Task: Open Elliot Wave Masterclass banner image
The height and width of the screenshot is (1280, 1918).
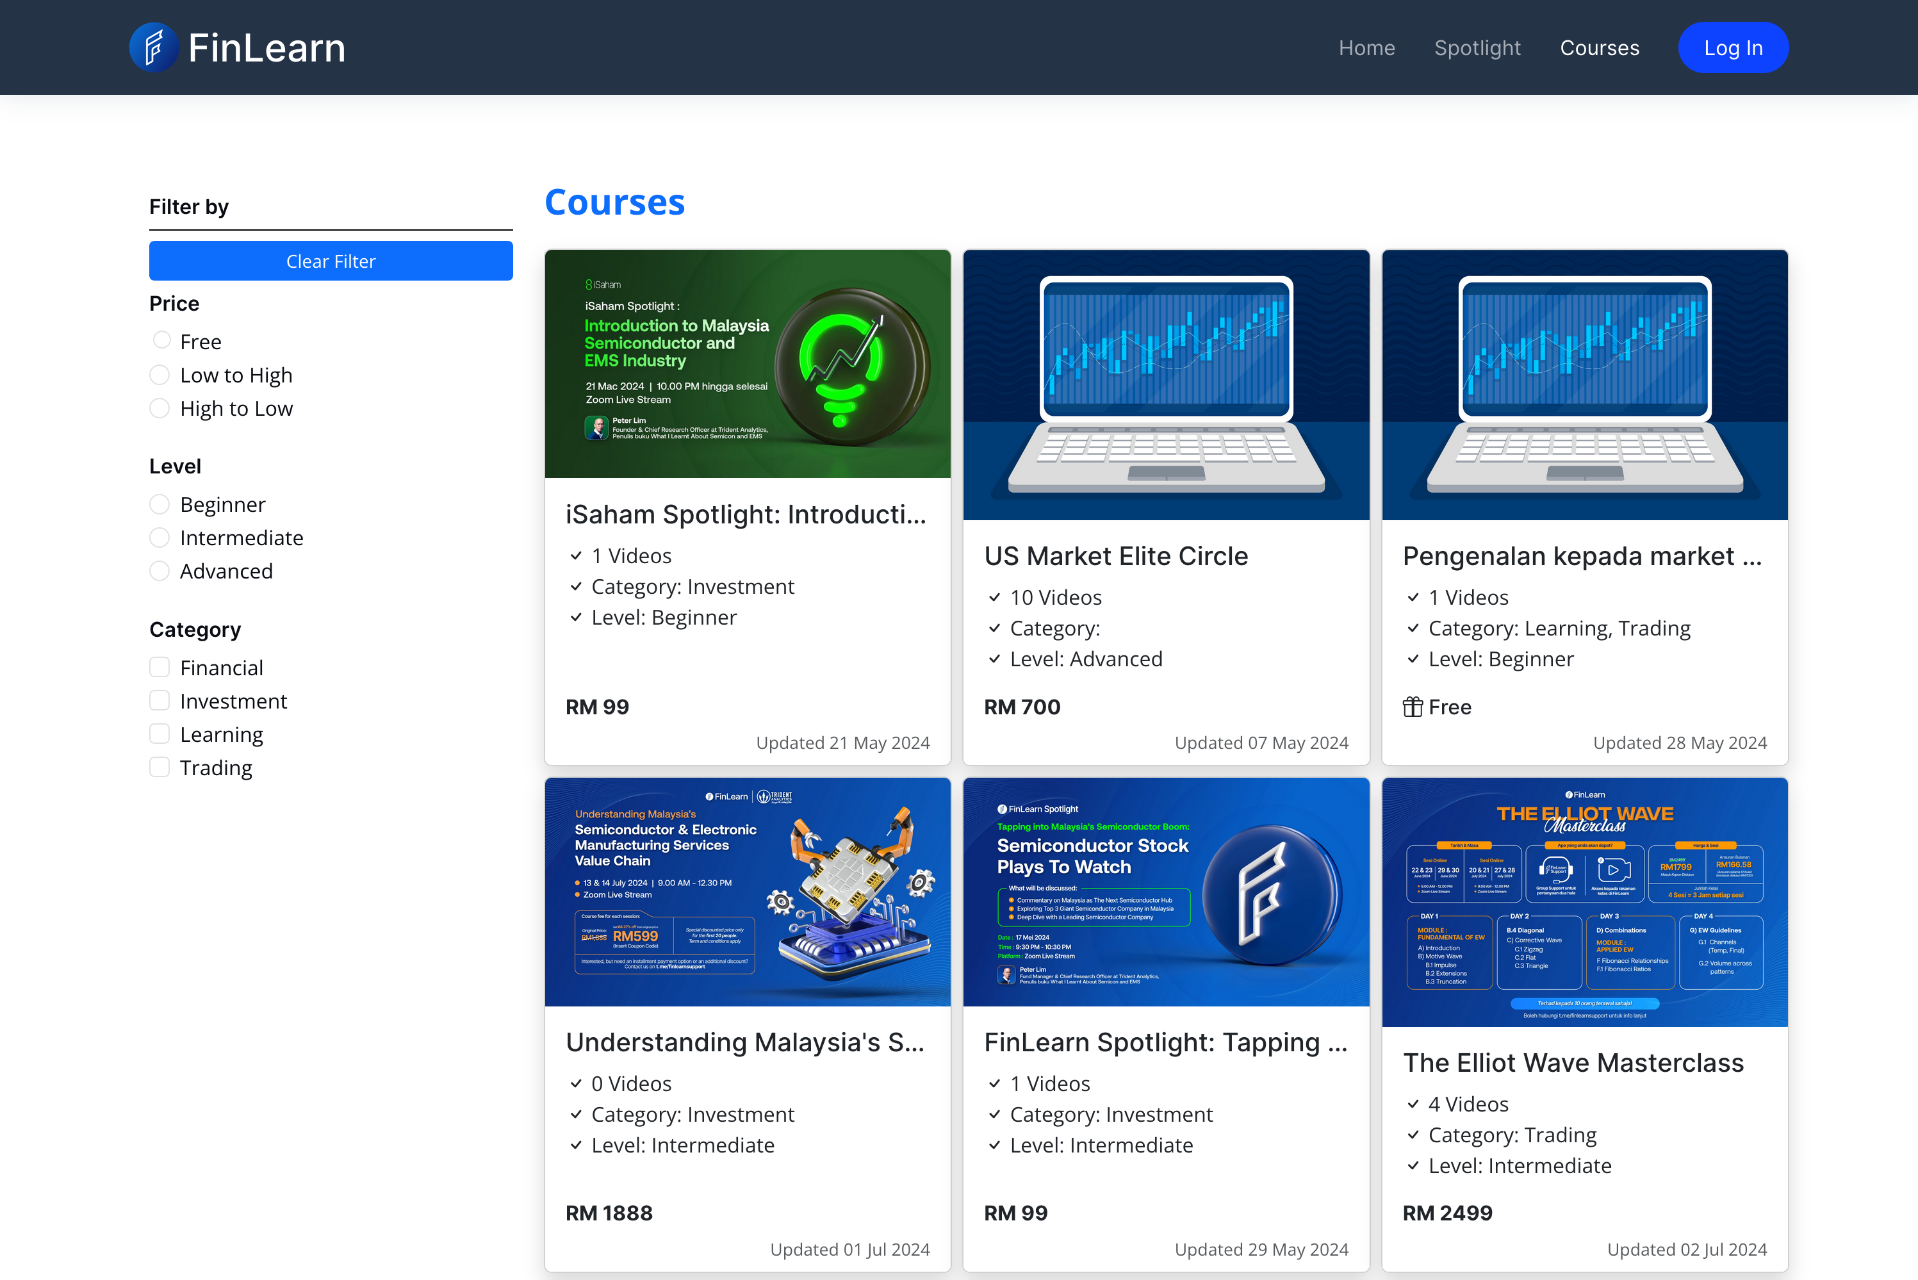Action: pos(1584,902)
